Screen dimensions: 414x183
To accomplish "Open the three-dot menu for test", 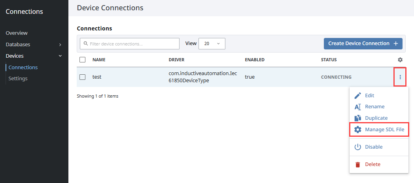I will tap(400, 77).
